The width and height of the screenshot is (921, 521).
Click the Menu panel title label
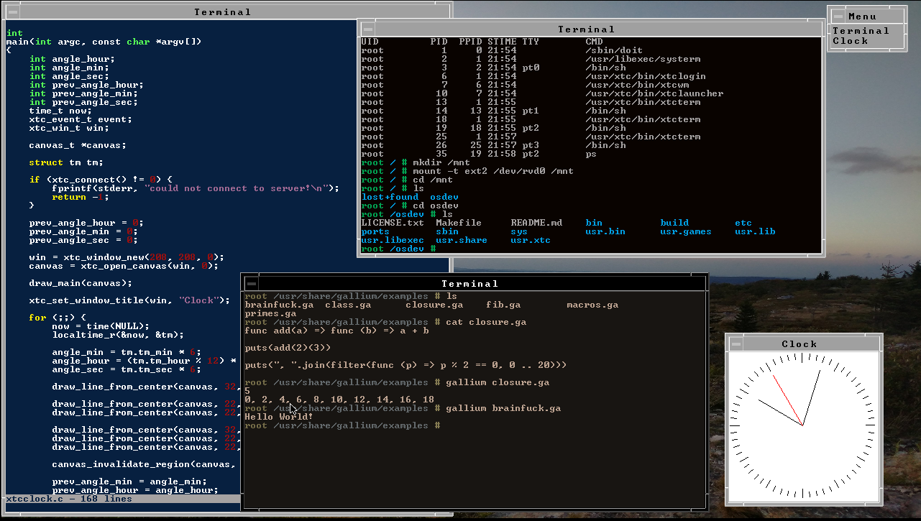862,17
